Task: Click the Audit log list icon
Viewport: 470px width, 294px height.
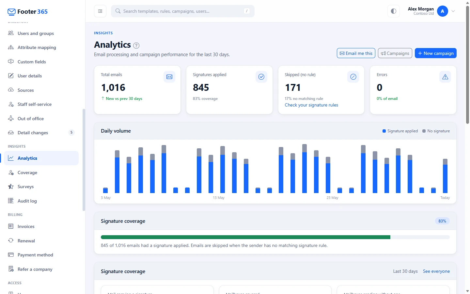Action: coord(11,201)
